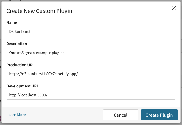182x125 pixels.
Task: Open the Learn More link
Action: click(x=16, y=115)
